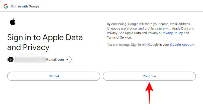Image resolution: width=203 pixels, height=110 pixels.
Task: Click the profile avatar in account chip
Action: point(11,60)
